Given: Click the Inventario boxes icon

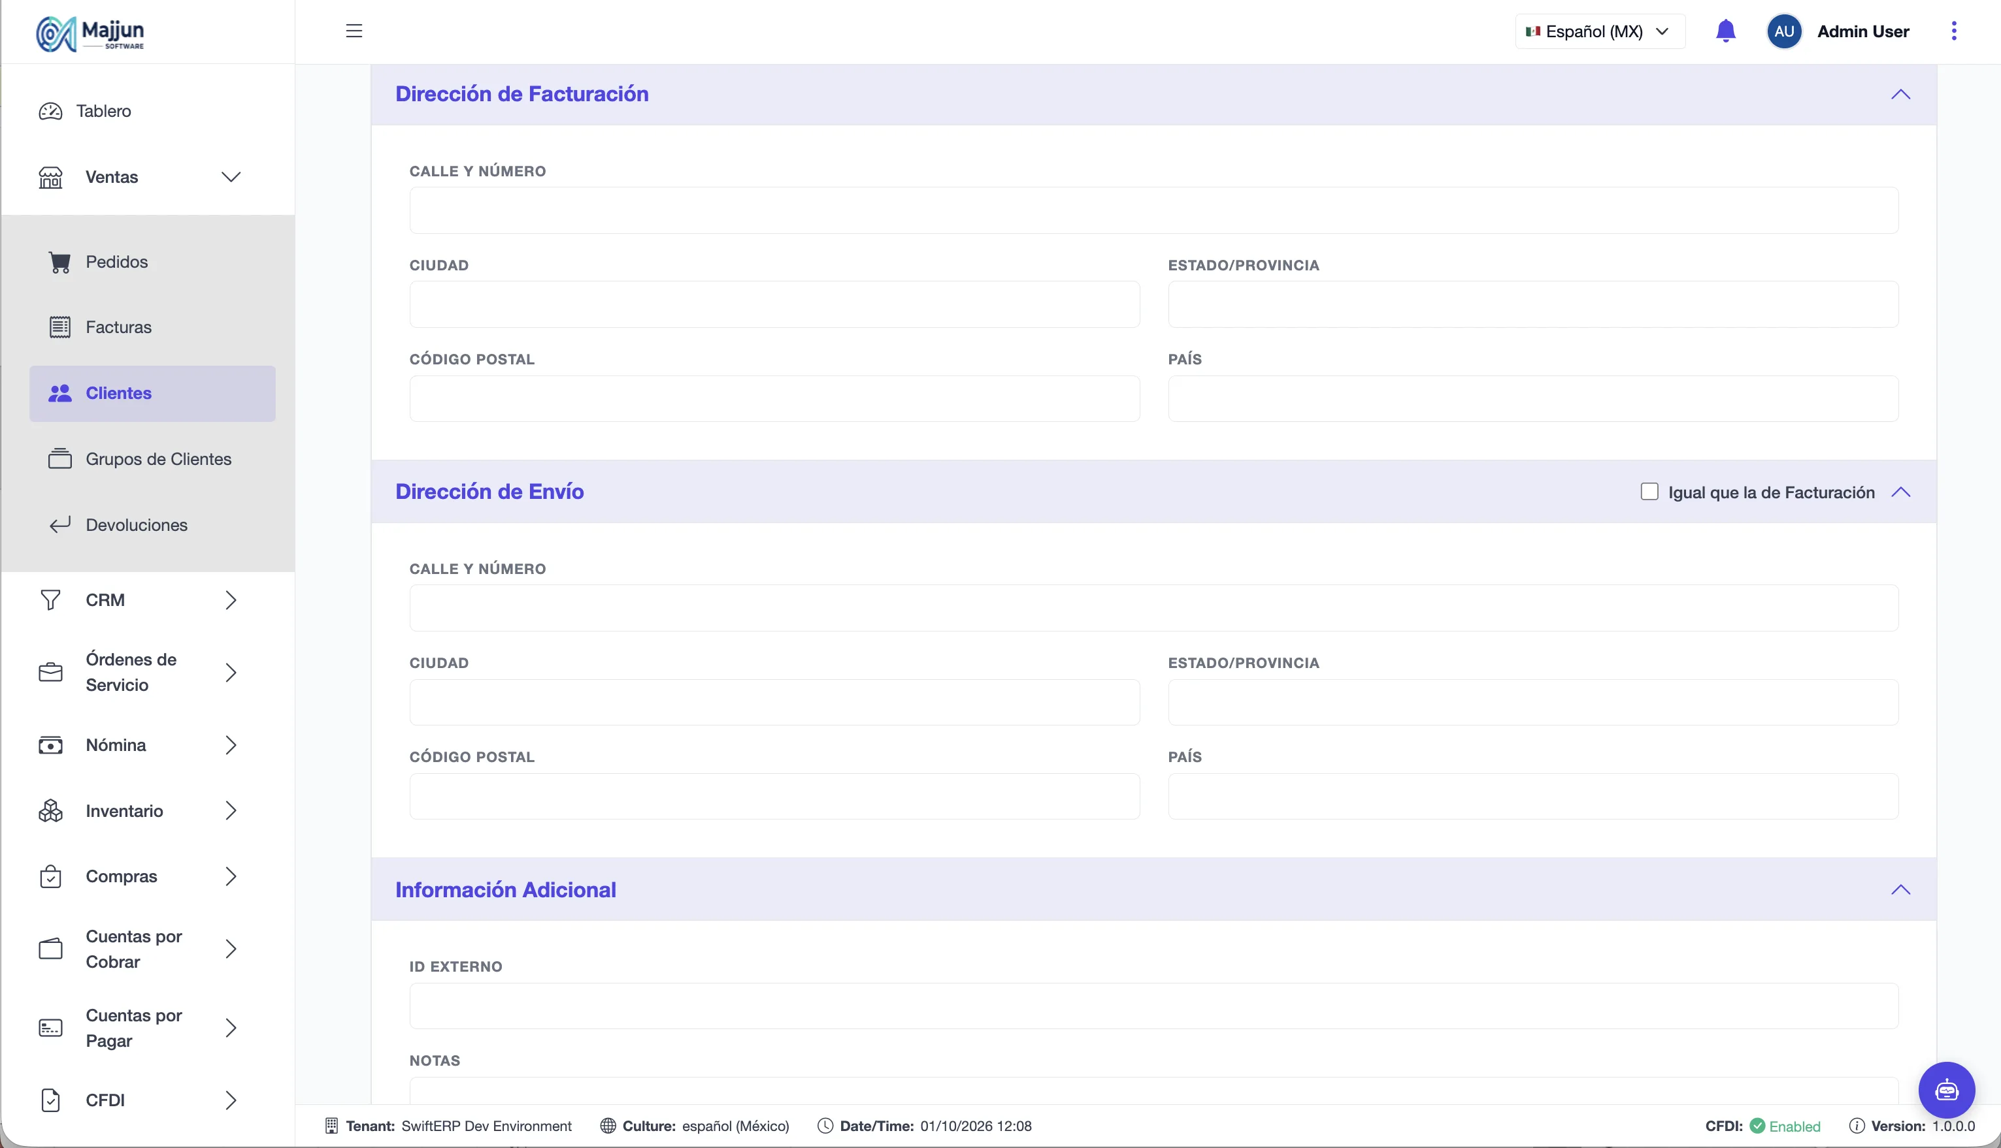Looking at the screenshot, I should tap(50, 810).
